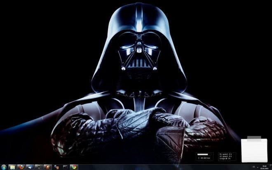Launch Google Chrome from the taskbar
Viewport: 272px width, 170px height.
[74, 167]
